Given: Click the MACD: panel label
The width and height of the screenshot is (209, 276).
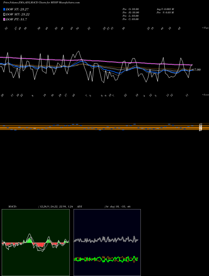Looking at the screenshot, I should [x=13, y=207].
